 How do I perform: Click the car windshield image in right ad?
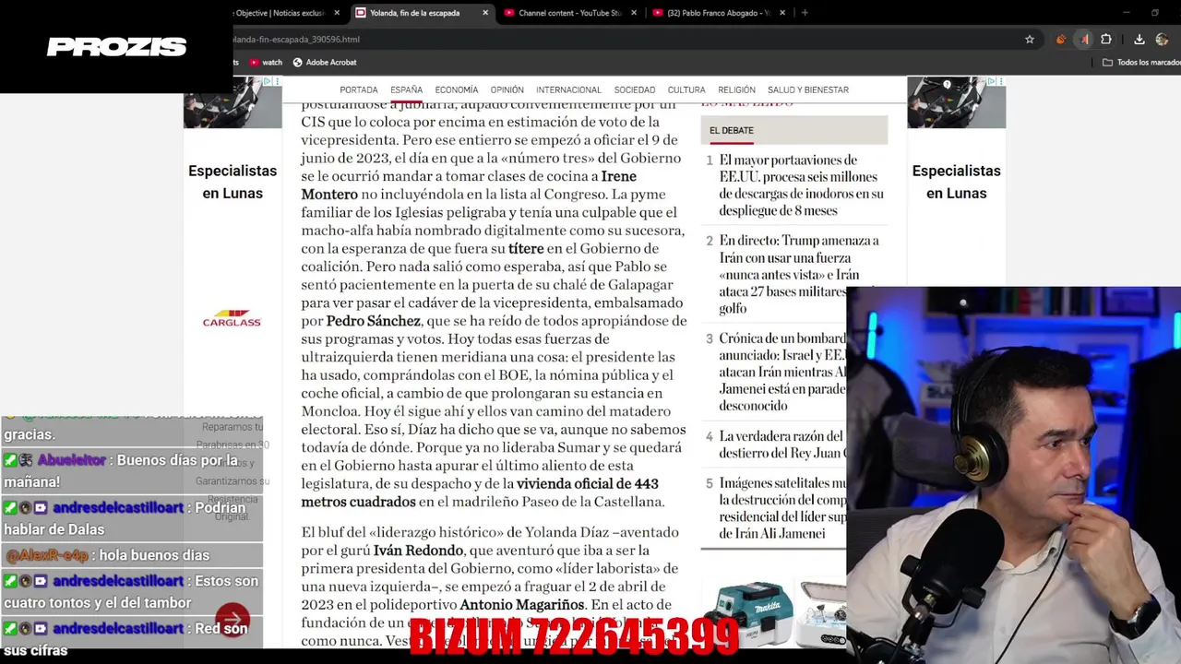coord(956,103)
